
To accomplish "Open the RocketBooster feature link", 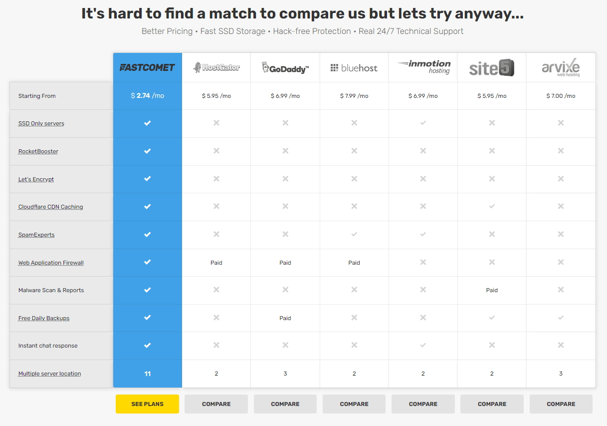I will 38,151.
